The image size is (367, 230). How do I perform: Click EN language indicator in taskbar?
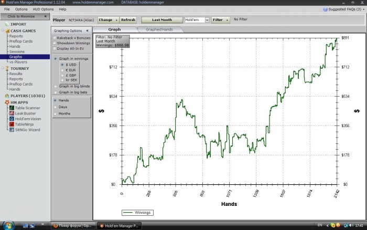[320, 225]
